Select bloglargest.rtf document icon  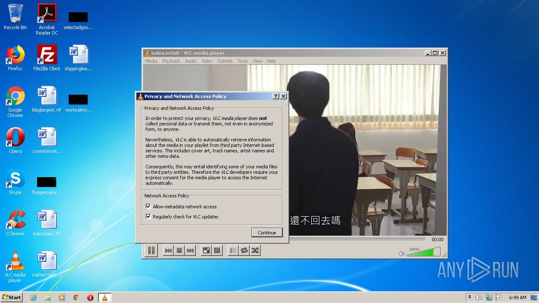pos(47,99)
